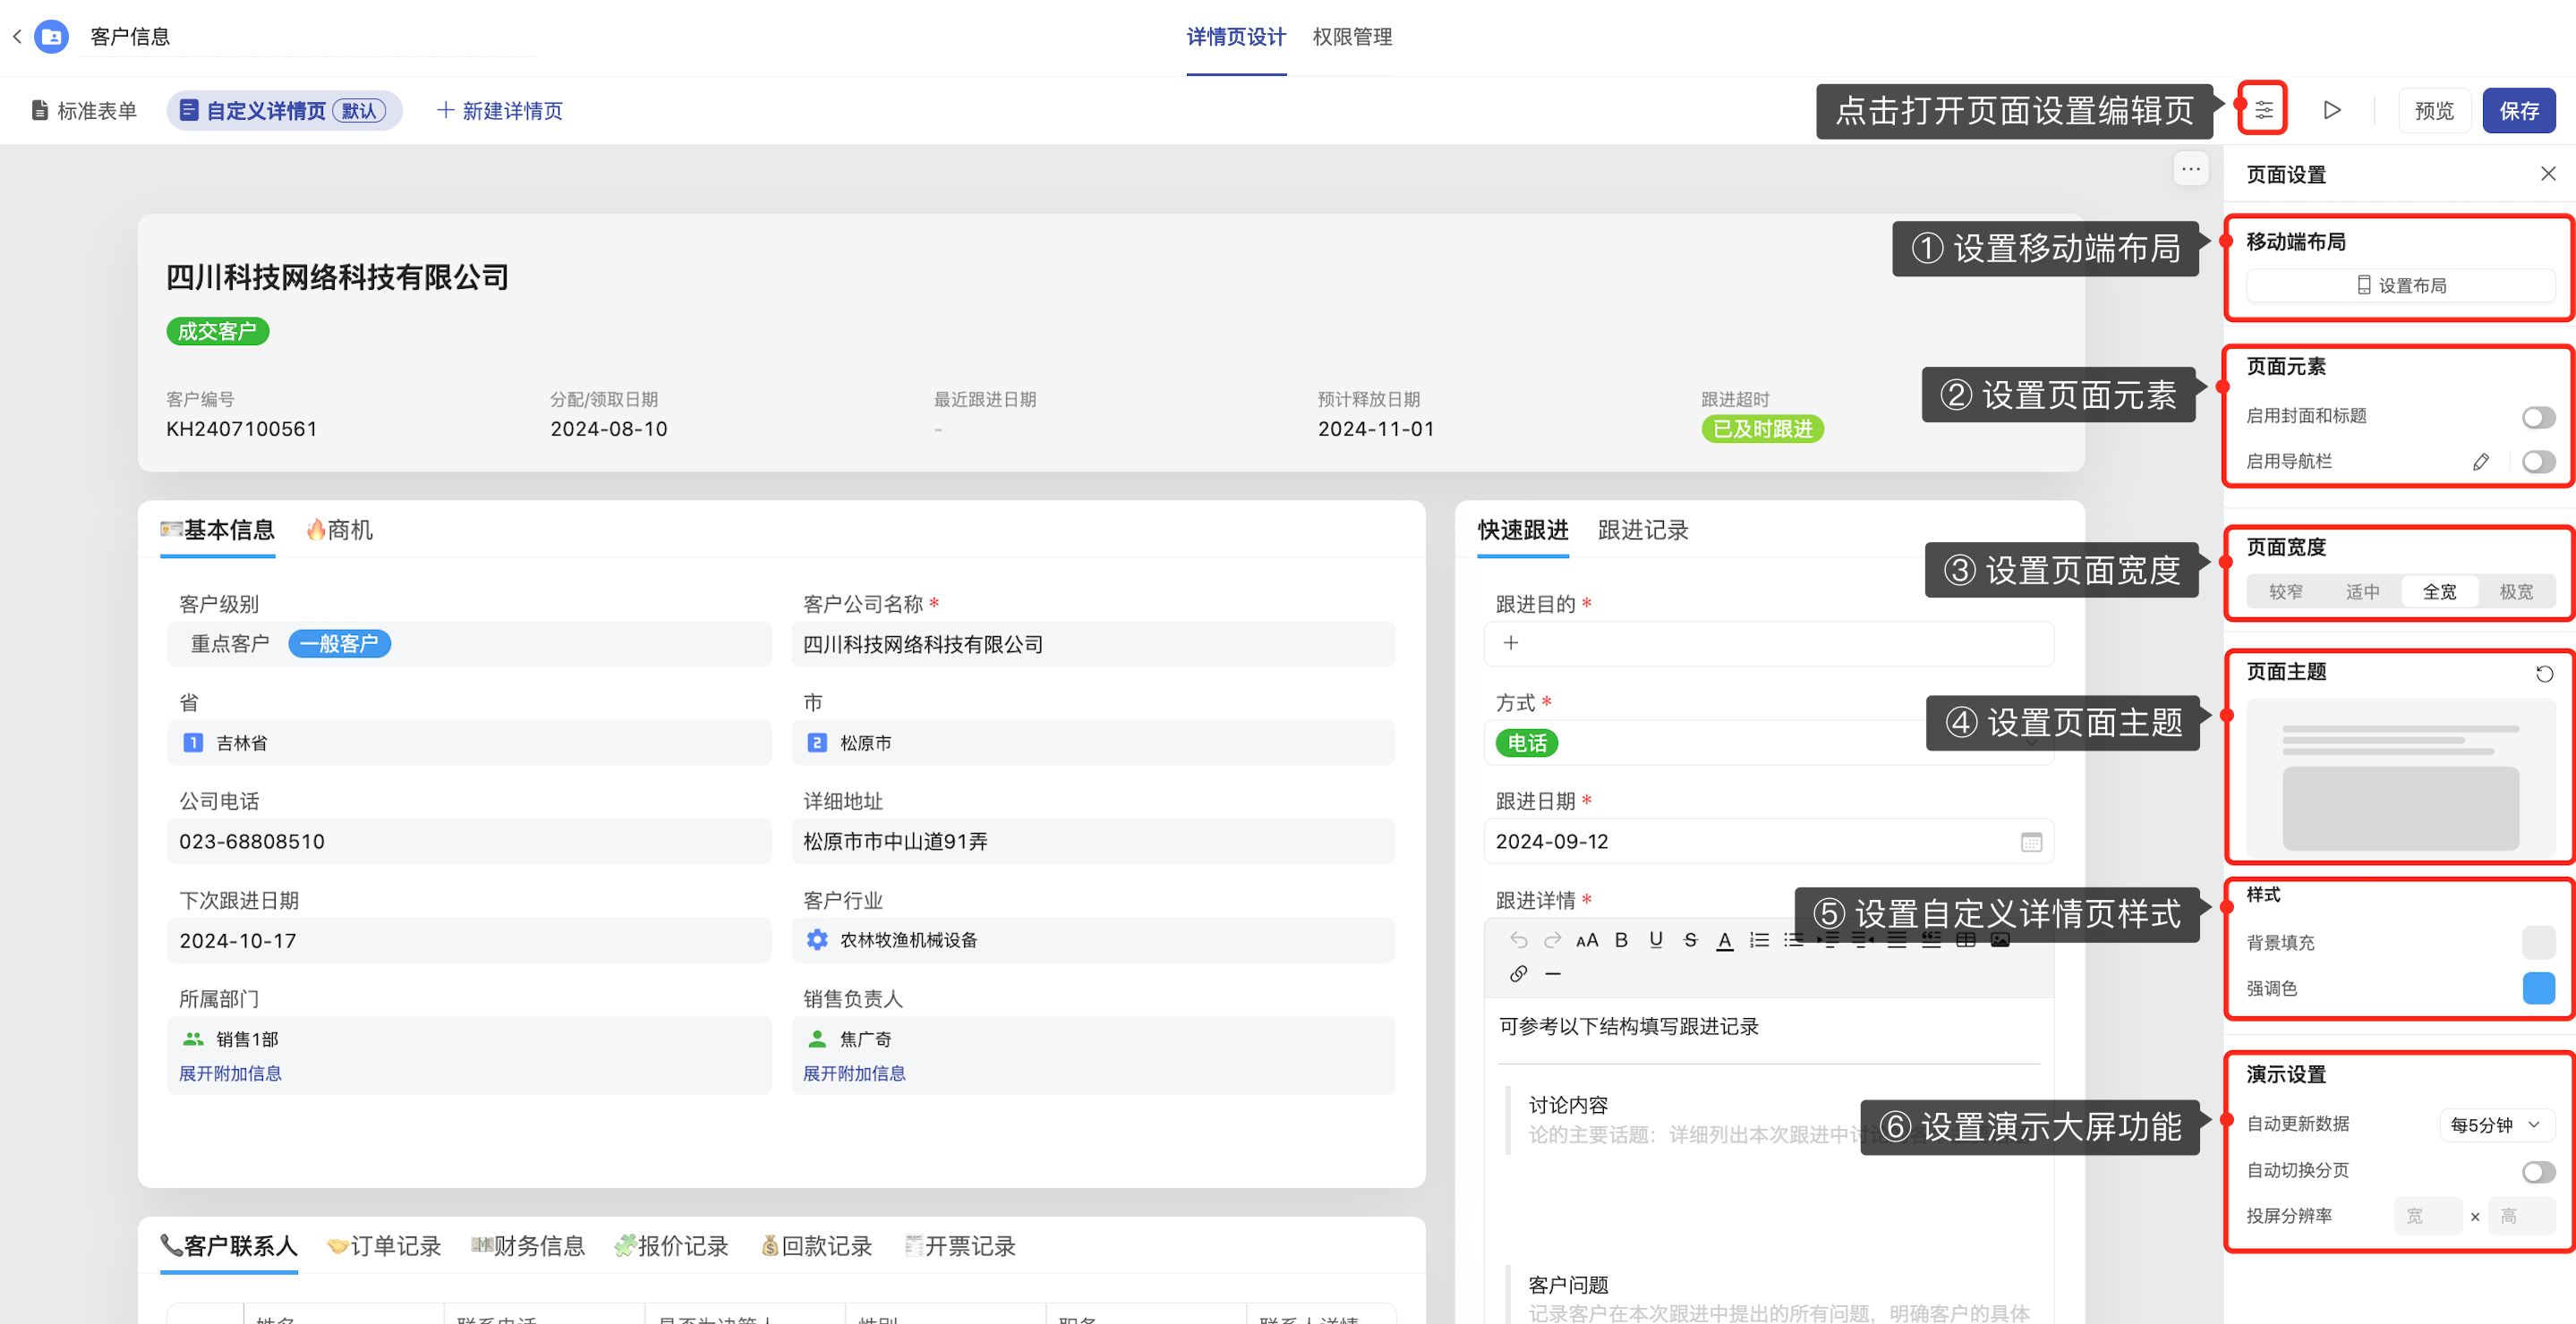Click the 页面主题 preview thumbnail
Screen dimensions: 2576x1324
pos(2401,779)
